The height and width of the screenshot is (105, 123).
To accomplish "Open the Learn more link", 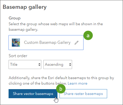I will tap(78, 83).
